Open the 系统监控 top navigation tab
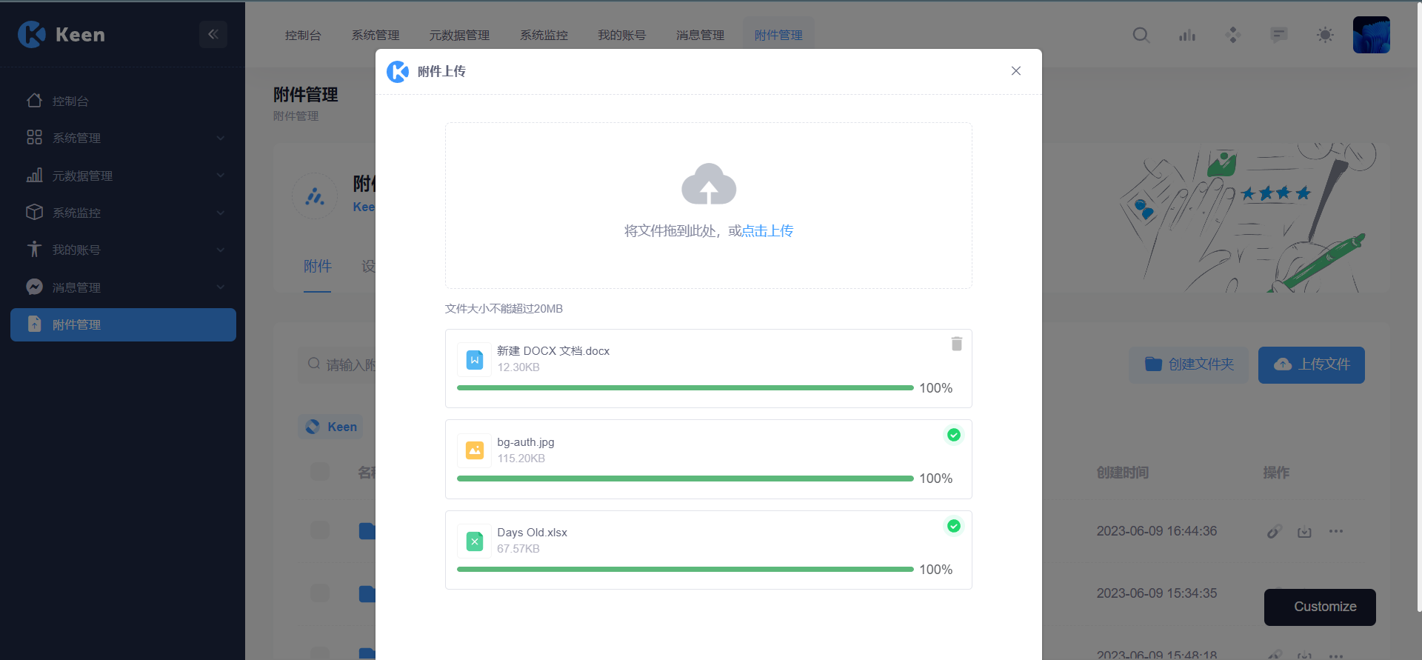This screenshot has height=660, width=1422. click(x=544, y=35)
